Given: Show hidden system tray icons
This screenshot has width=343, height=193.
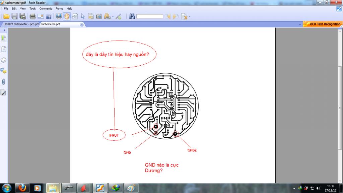Looking at the screenshot, I should (294, 188).
